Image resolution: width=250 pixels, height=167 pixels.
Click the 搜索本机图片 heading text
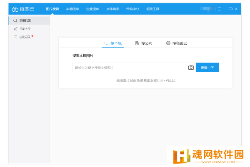click(83, 56)
